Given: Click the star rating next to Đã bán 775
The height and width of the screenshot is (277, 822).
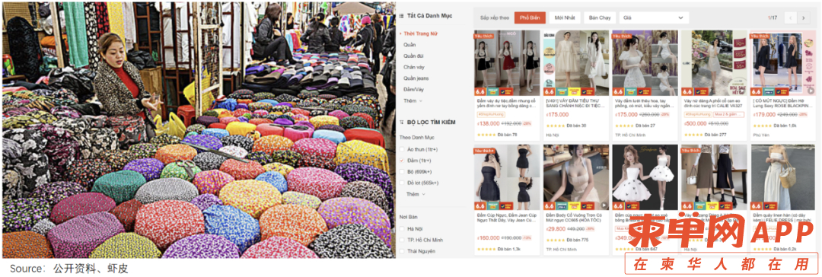Looking at the screenshot, I should [x=555, y=240].
